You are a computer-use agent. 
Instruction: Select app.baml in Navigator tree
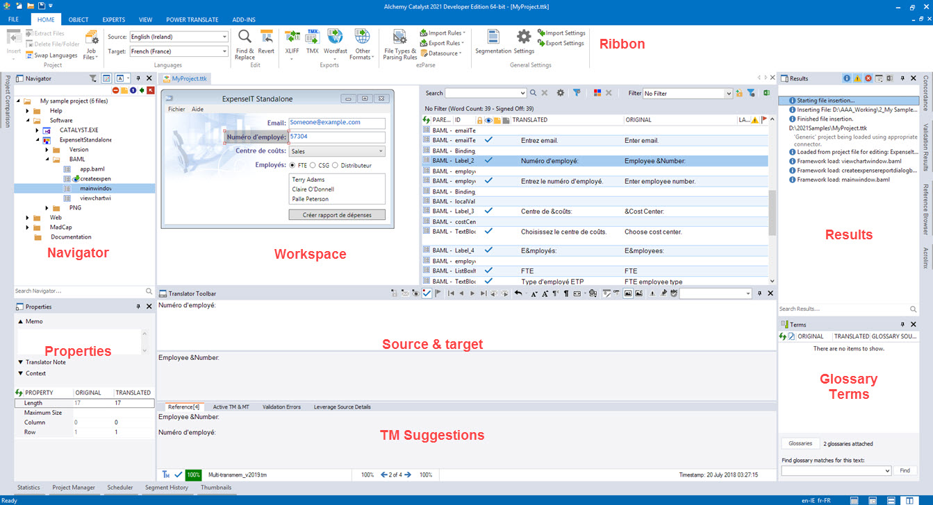tap(92, 169)
